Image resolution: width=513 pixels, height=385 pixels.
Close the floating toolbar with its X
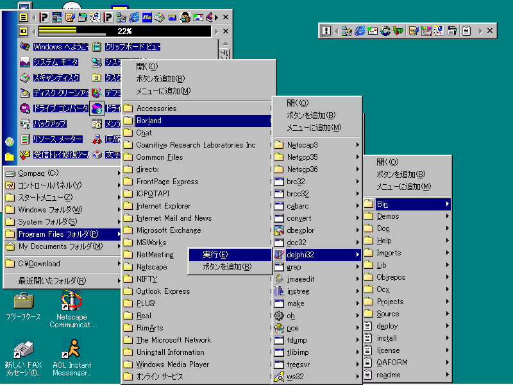coord(490,31)
